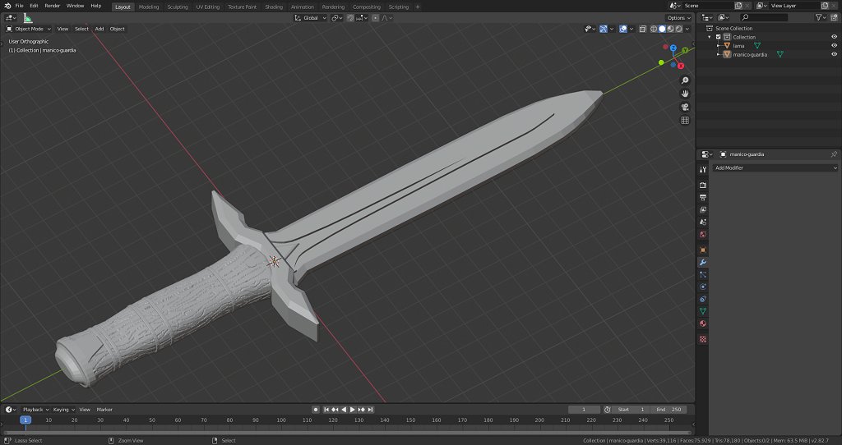Toggle the show gizmo button
This screenshot has width=842, height=445.
click(604, 29)
